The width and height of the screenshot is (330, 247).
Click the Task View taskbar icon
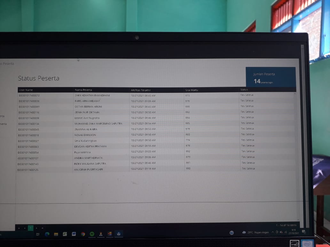point(38,234)
